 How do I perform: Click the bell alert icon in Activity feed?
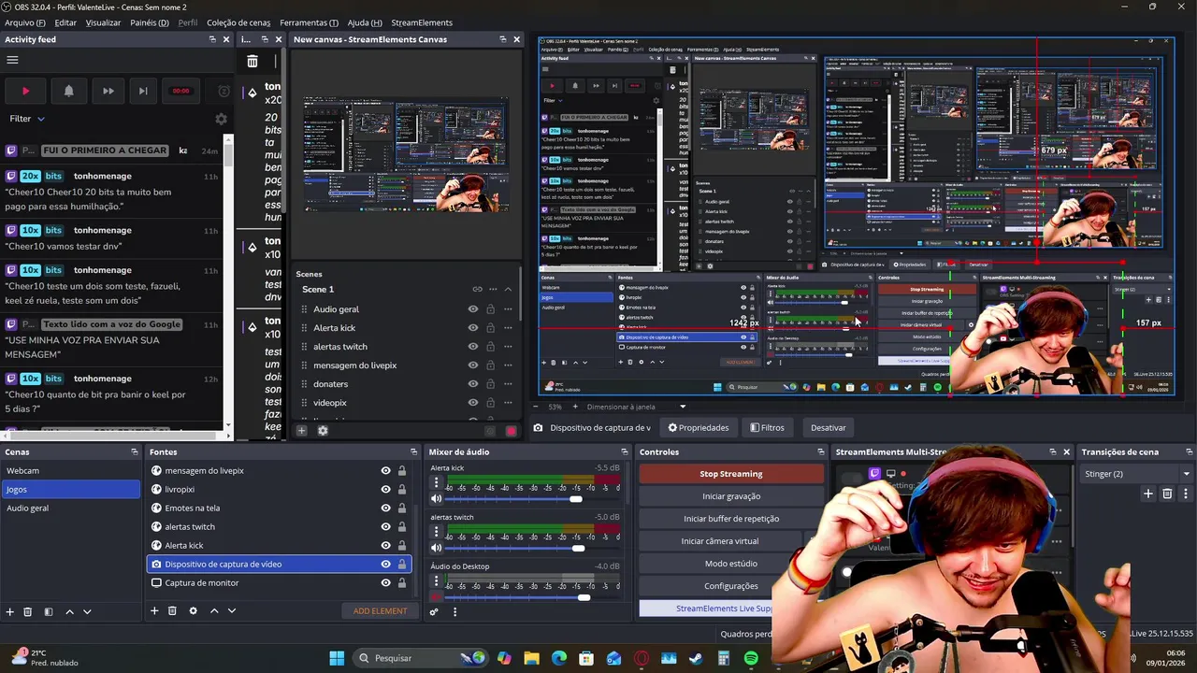tap(68, 91)
